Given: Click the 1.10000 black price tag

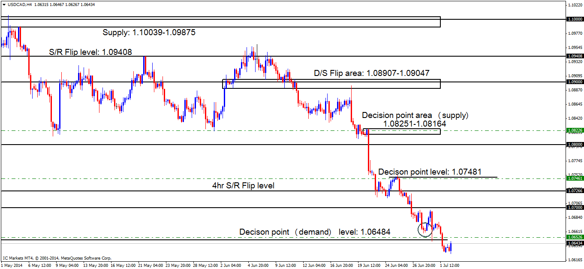Looking at the screenshot, I should 575,19.
